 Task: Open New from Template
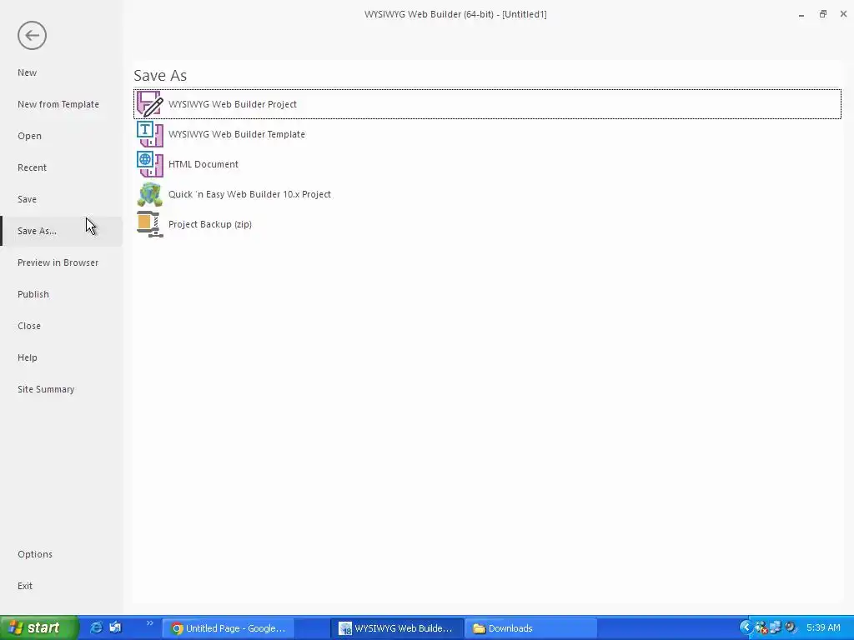click(x=58, y=104)
